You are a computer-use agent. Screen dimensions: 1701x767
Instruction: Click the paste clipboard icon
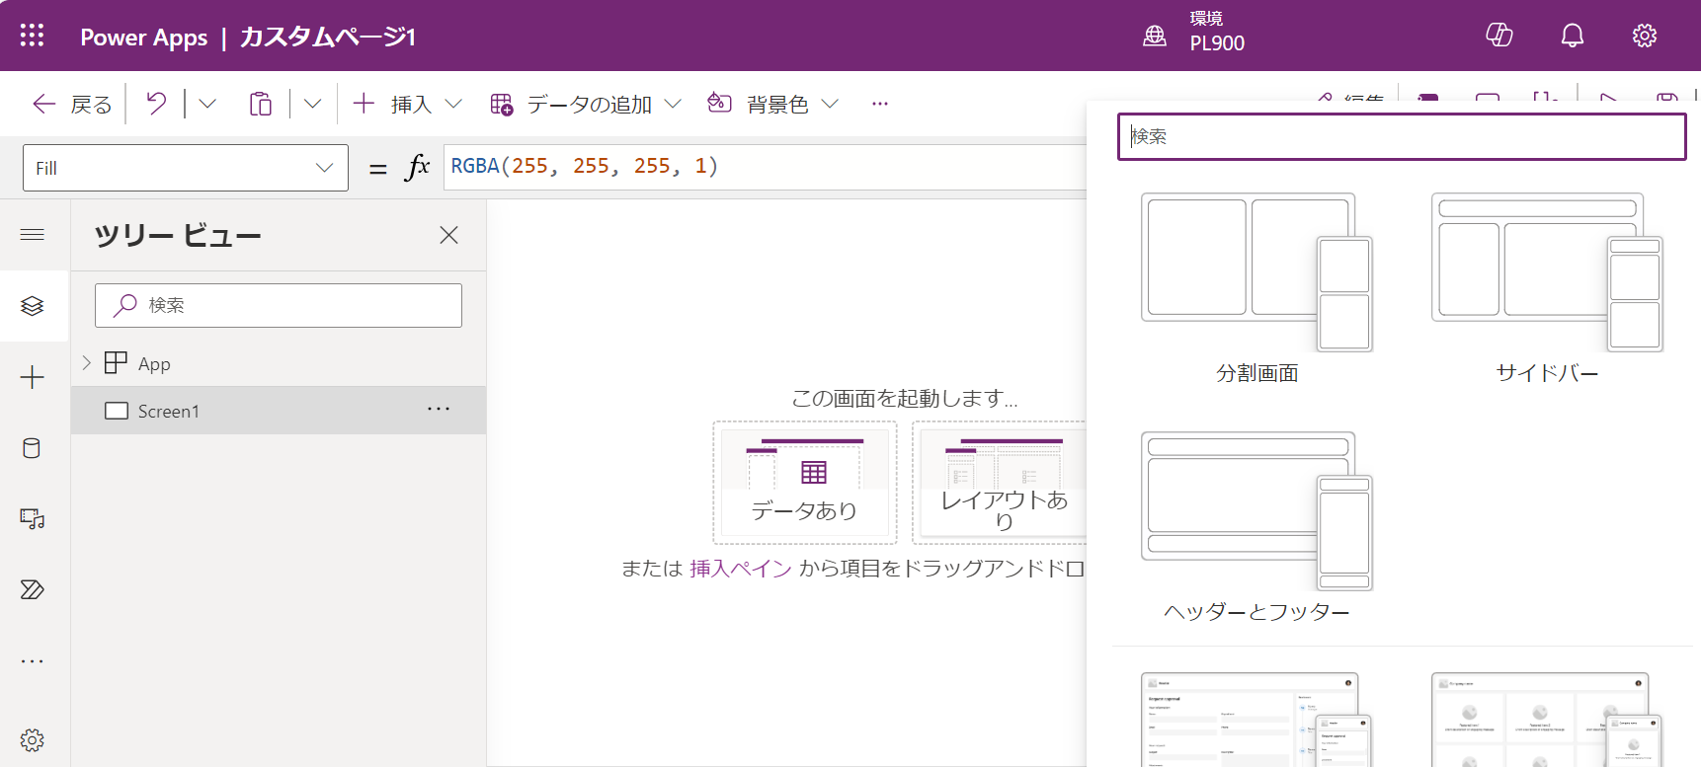[261, 104]
